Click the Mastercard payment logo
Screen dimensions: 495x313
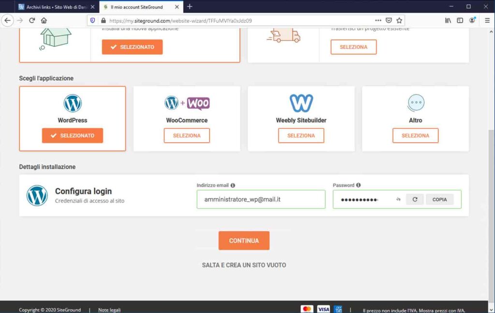(306, 309)
